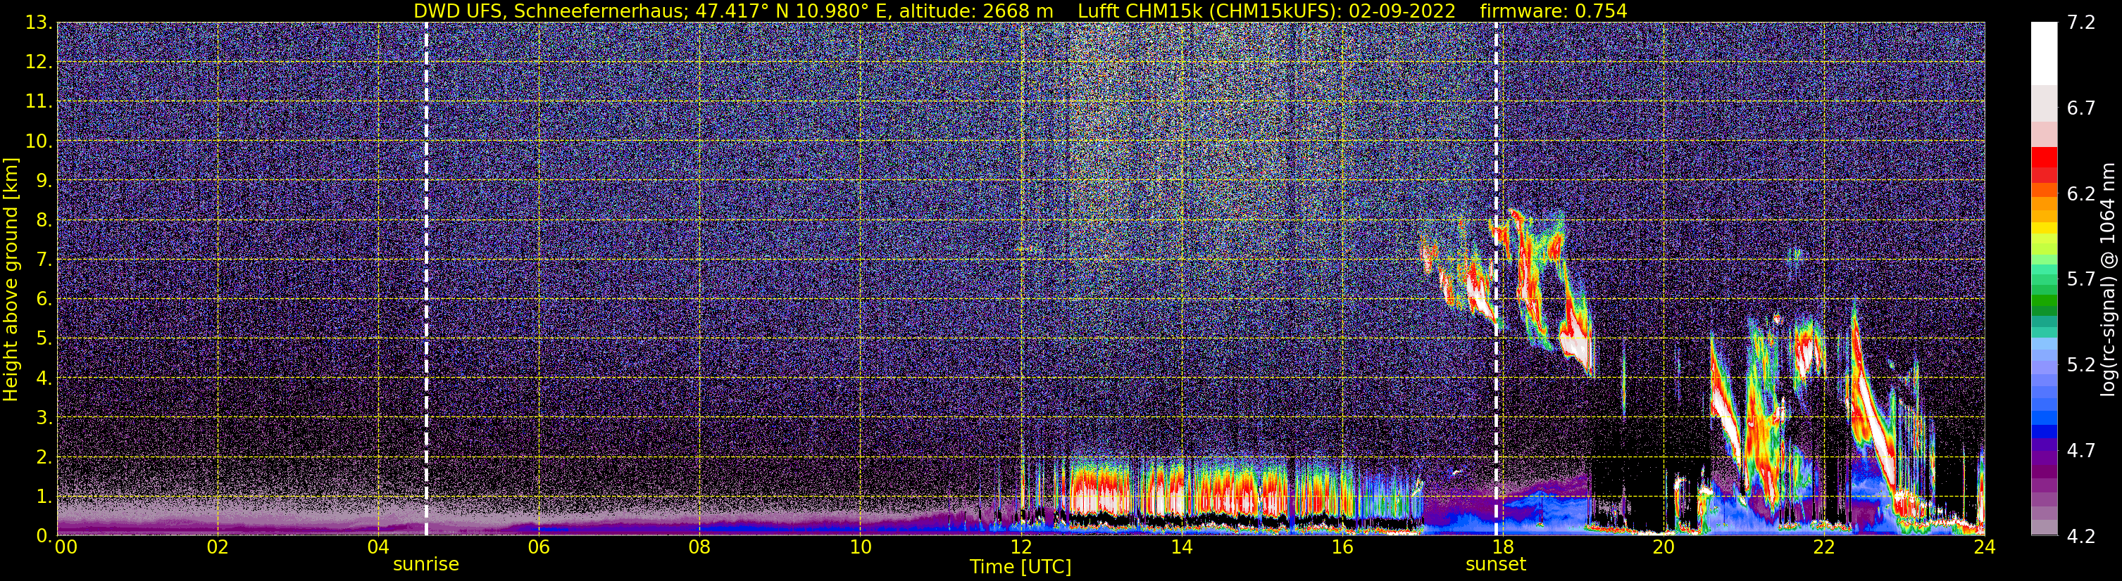Click colorbar tick label '6.7'
Viewport: 2122px width, 581px height.
pyautogui.click(x=2081, y=108)
